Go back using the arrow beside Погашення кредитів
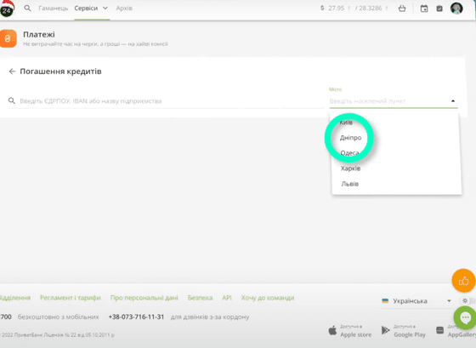The width and height of the screenshot is (476, 348). tap(12, 71)
